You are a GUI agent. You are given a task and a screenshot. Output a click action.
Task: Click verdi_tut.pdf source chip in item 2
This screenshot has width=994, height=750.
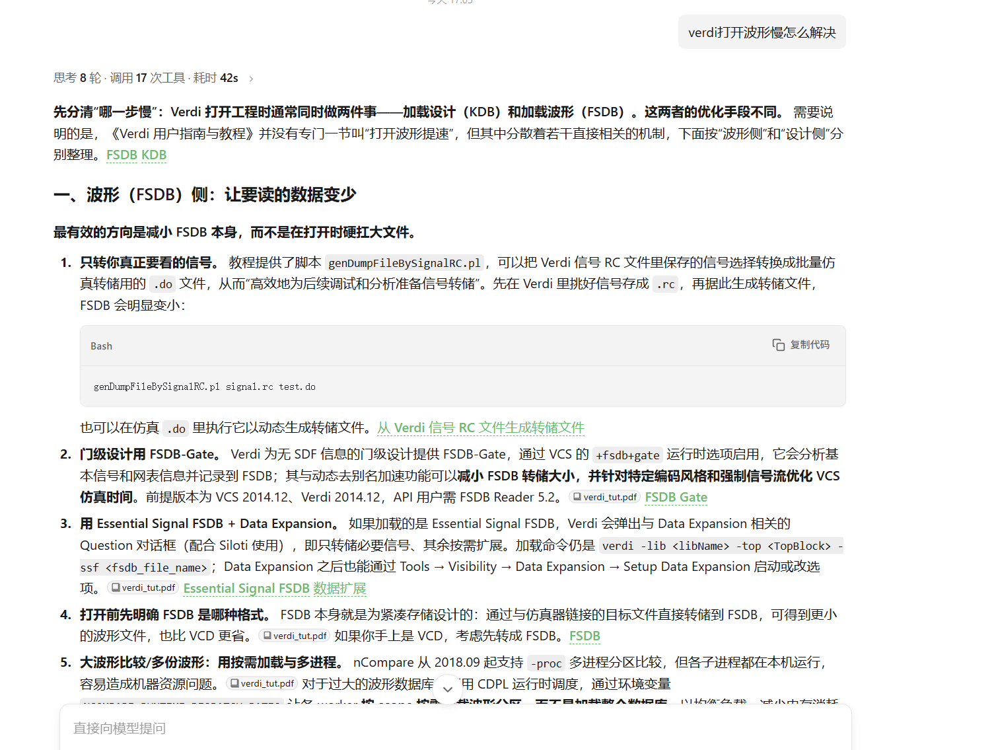point(604,497)
